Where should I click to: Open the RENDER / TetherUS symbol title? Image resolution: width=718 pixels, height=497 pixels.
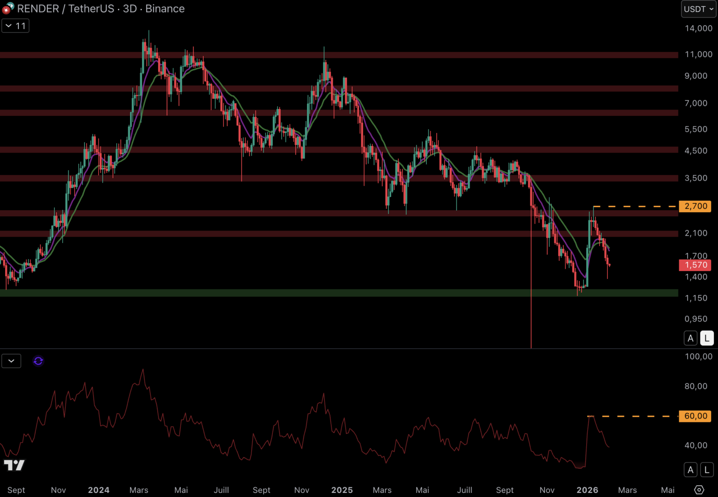(x=101, y=9)
